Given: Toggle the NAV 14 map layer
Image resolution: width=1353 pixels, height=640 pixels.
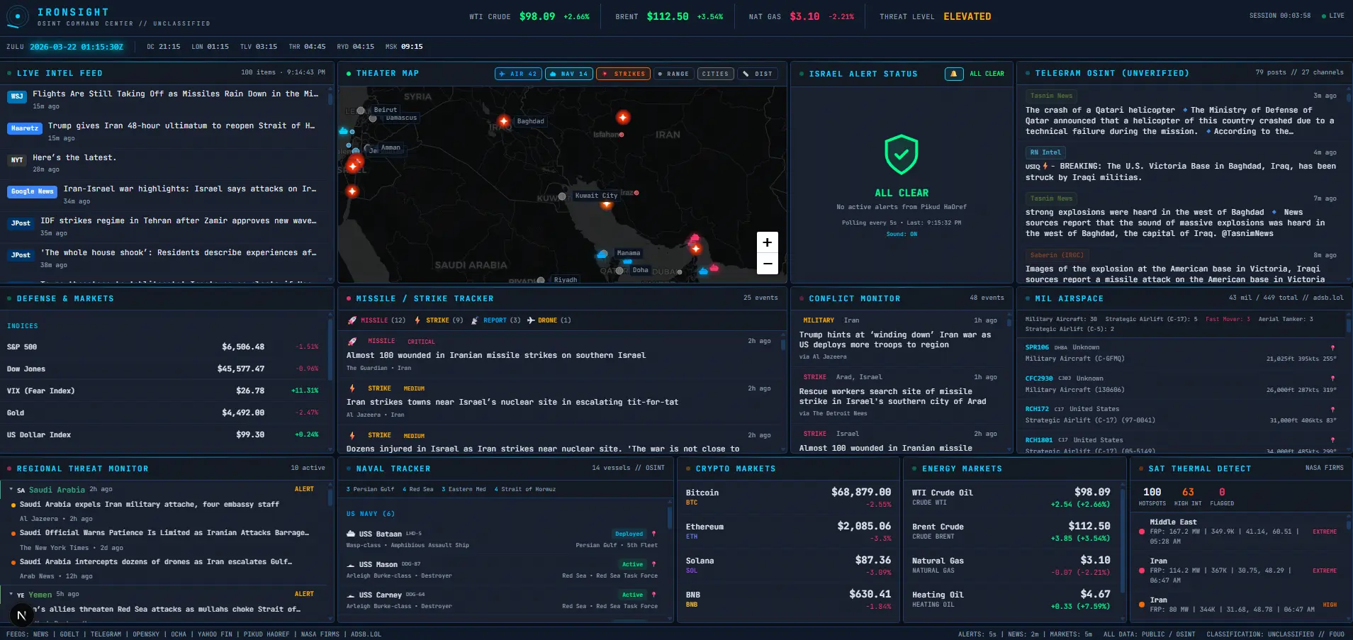Looking at the screenshot, I should pos(569,74).
